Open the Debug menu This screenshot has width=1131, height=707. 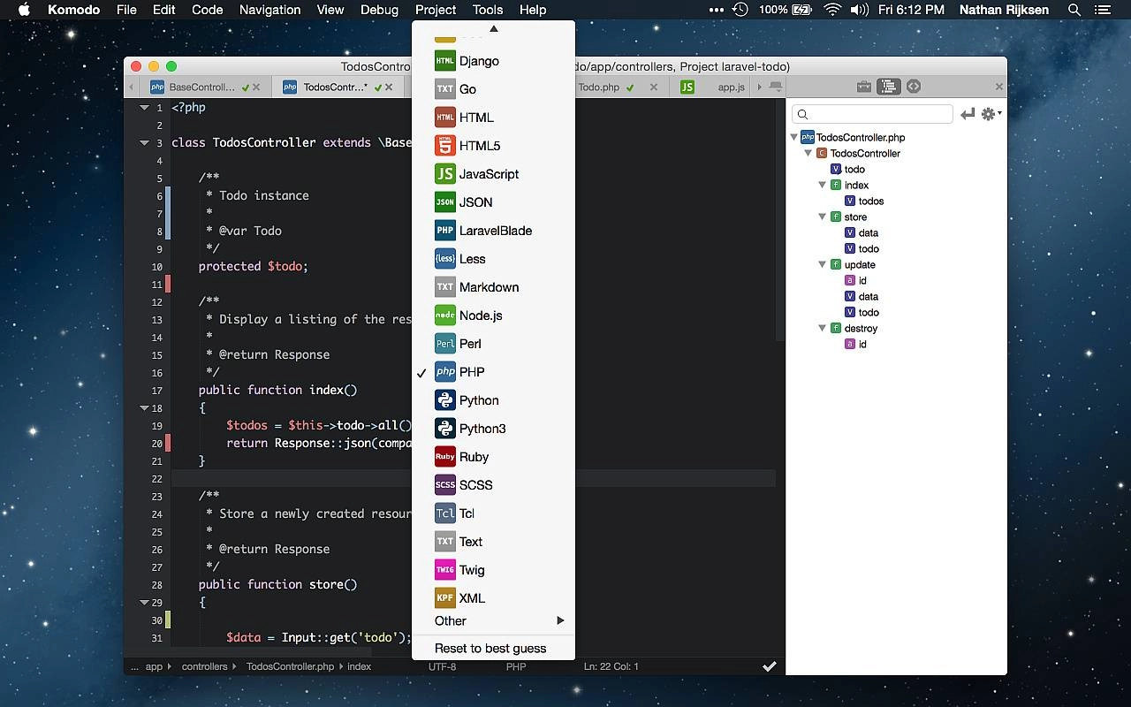(x=379, y=10)
